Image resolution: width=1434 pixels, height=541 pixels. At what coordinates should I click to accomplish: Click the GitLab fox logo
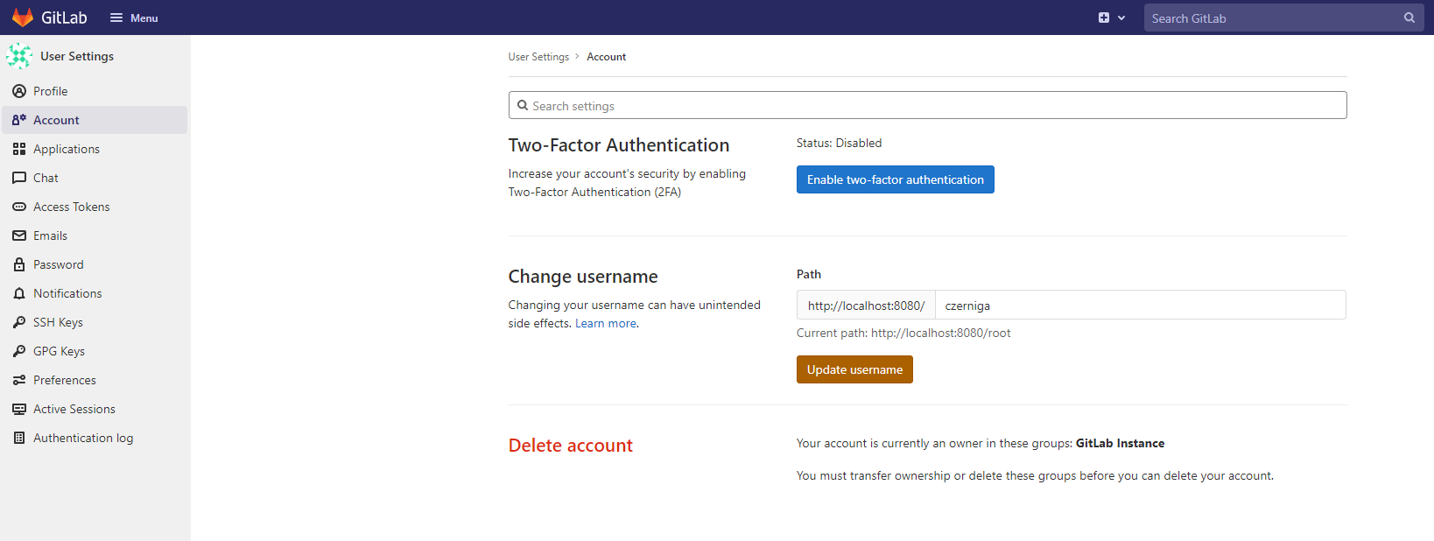[x=23, y=18]
